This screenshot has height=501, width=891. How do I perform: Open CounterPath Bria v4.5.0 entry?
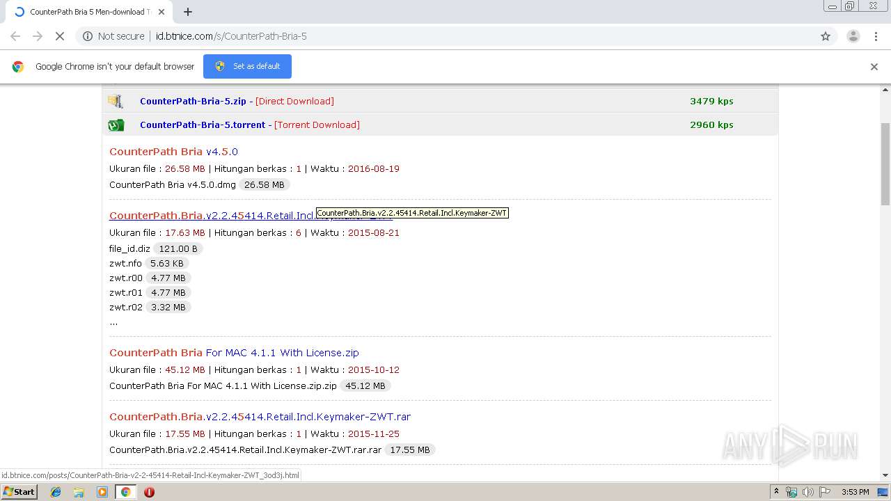[x=173, y=152]
